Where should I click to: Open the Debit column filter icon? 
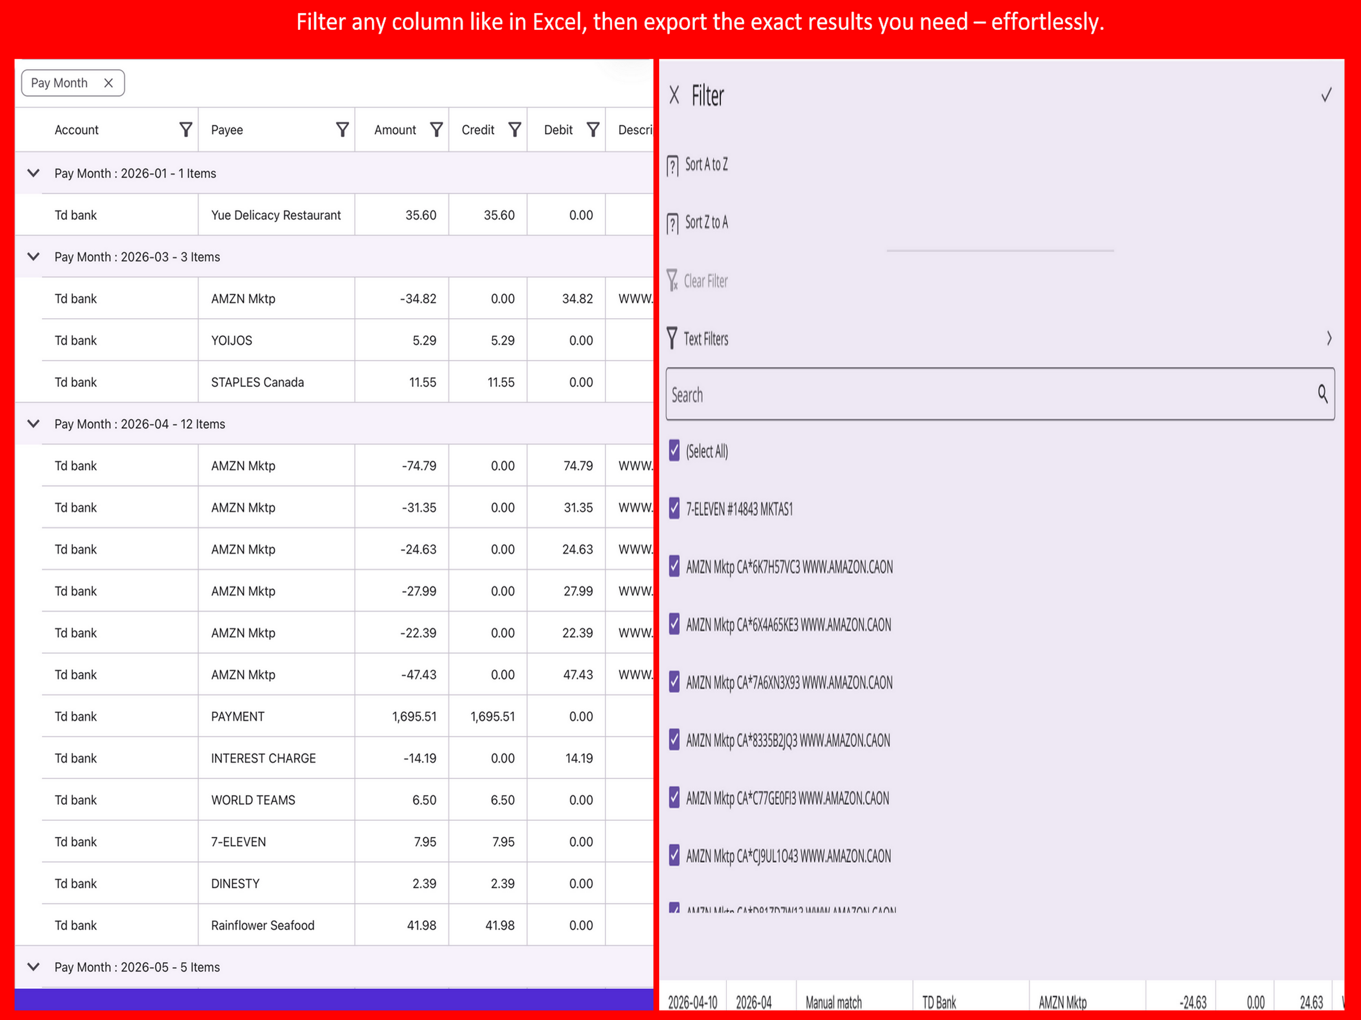[592, 129]
